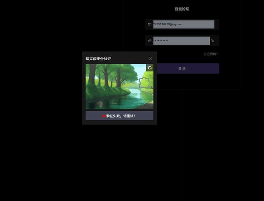Focus the masked password input field
This screenshot has height=201, width=264.
[181, 41]
